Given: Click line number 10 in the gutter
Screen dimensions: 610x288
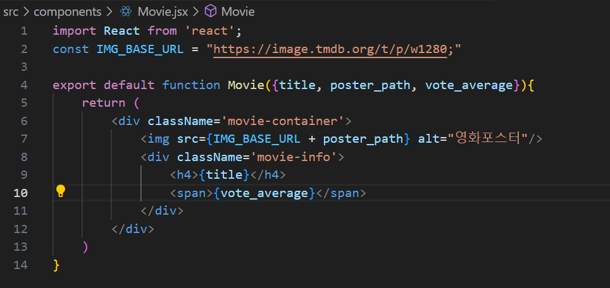Looking at the screenshot, I should (21, 193).
